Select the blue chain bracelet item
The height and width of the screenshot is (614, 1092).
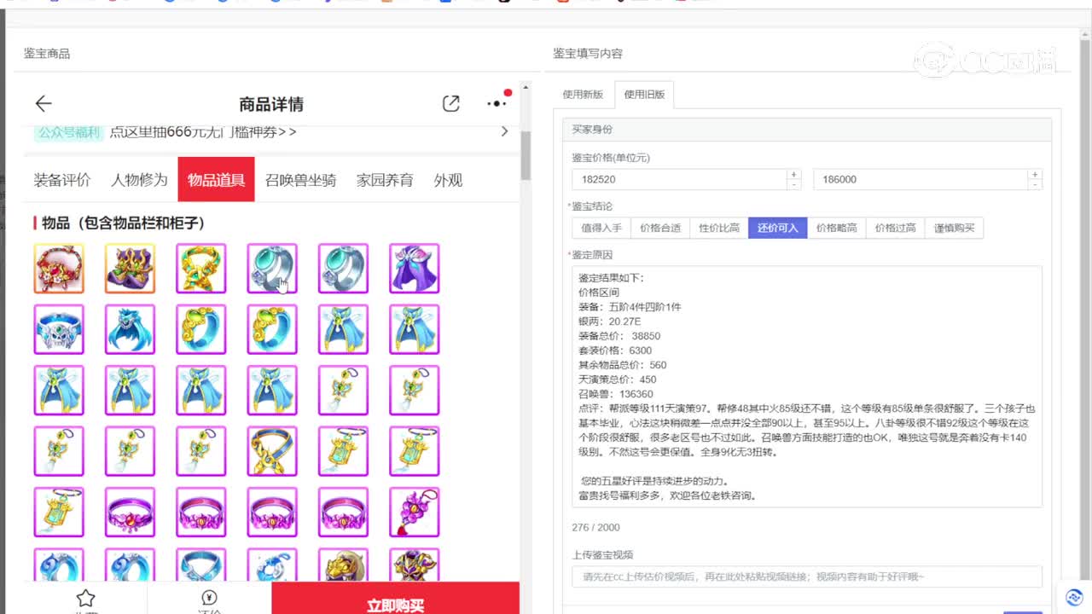[x=272, y=565]
